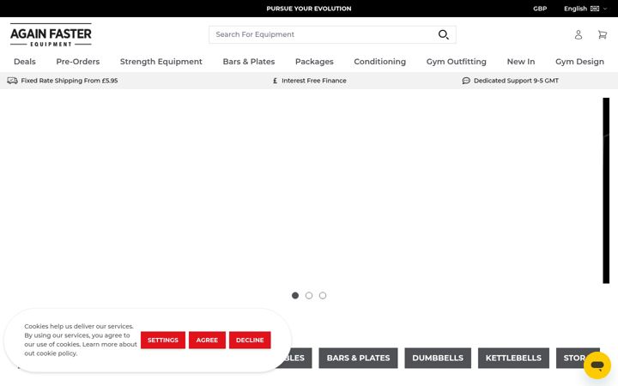Image resolution: width=618 pixels, height=386 pixels.
Task: Click the cookie policy banner text
Action: click(81, 340)
